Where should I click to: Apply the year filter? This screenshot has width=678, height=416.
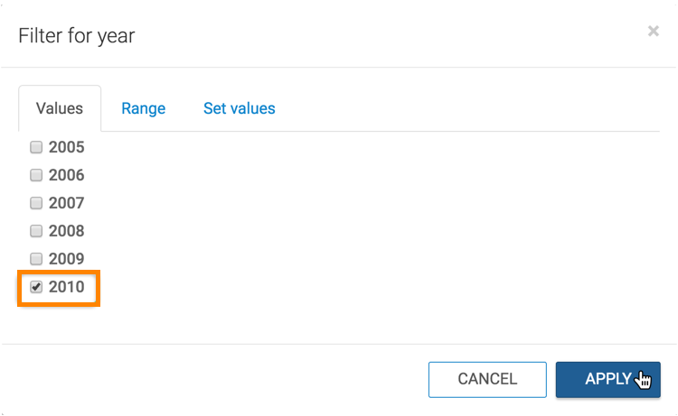[x=607, y=379]
